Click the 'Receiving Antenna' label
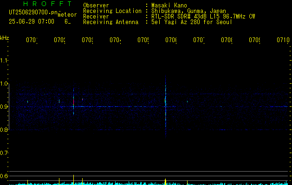The image size is (292, 185). pos(110,22)
